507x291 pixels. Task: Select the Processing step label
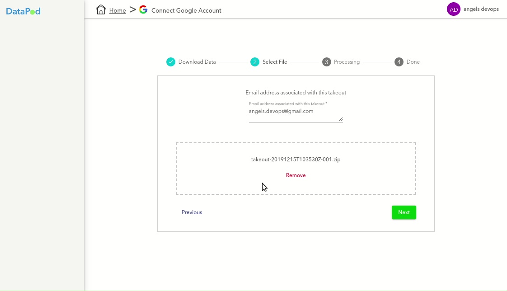point(347,62)
